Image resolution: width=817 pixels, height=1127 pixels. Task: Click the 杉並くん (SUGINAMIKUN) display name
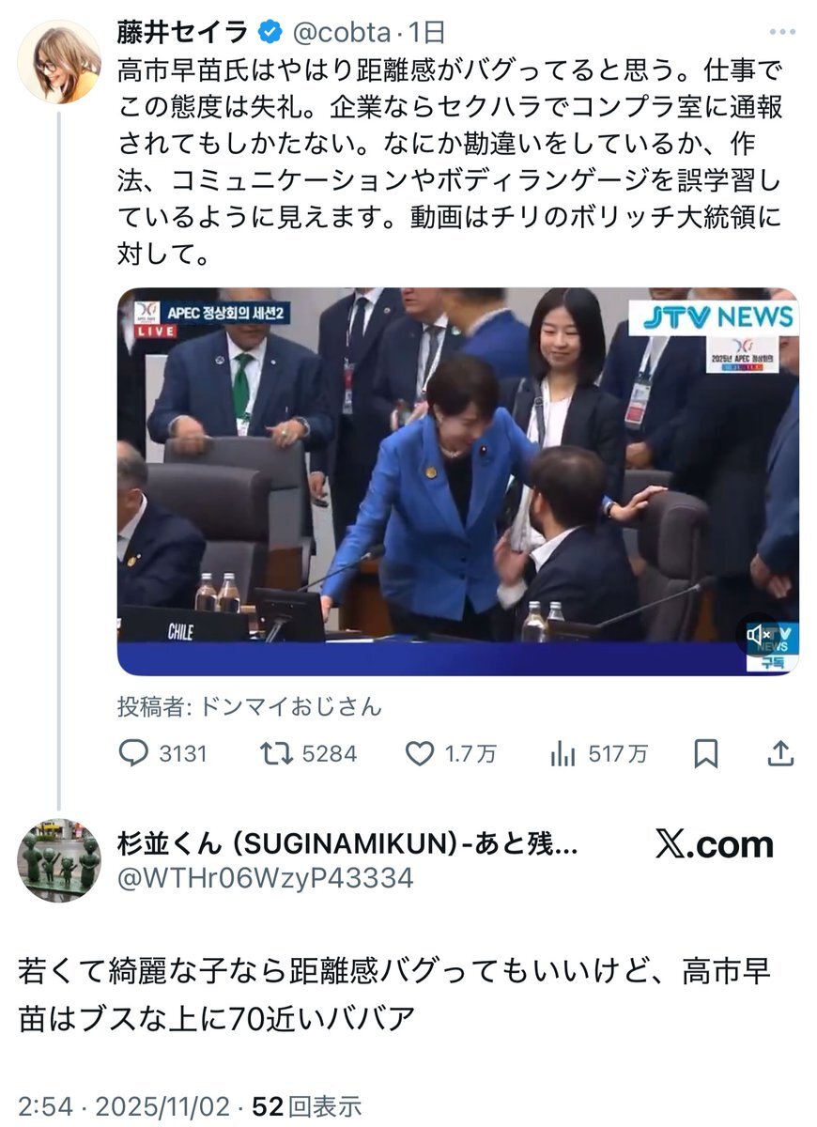[347, 844]
